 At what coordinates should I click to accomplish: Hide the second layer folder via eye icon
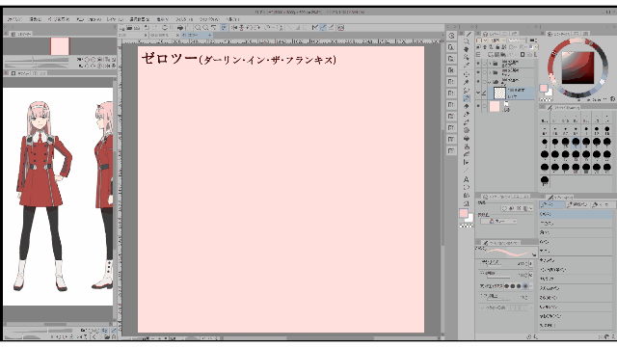478,72
